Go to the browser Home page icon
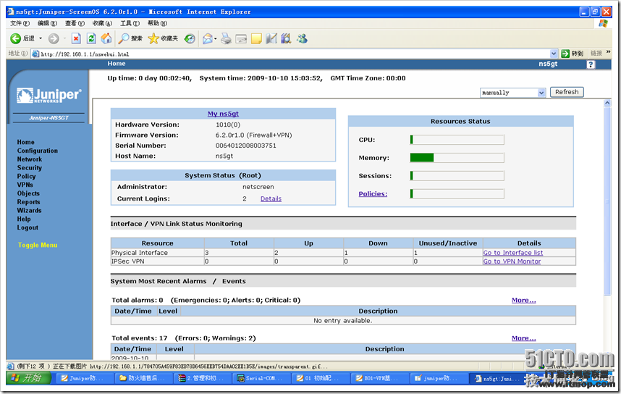Screen dimensions: 621x394 point(106,38)
